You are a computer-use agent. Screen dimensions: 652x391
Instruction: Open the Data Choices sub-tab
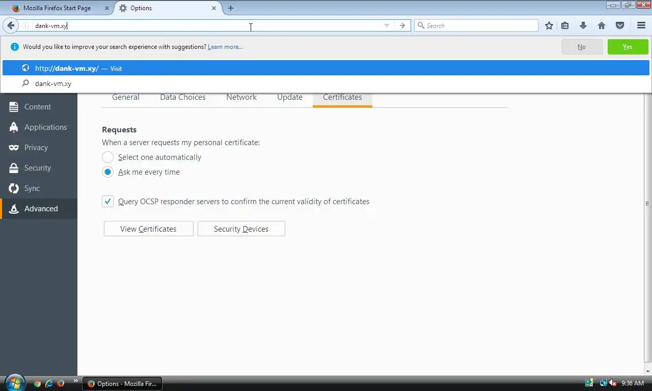pos(183,97)
